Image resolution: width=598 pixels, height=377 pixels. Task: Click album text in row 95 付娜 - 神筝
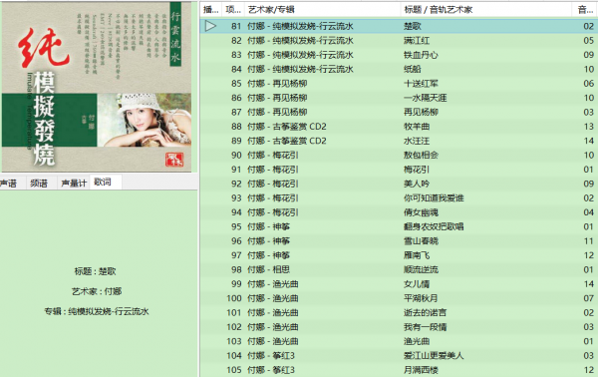[268, 226]
